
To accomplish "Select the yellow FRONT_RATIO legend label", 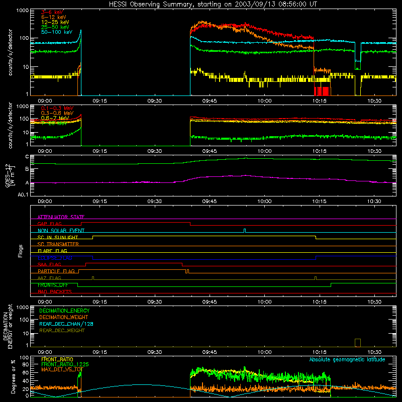I will (57, 359).
